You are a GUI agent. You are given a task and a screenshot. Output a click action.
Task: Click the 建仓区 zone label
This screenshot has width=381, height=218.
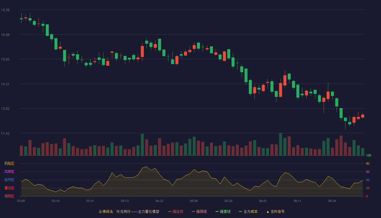(9, 188)
